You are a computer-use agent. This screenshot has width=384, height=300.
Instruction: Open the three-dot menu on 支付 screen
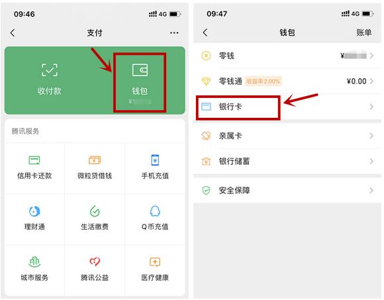coord(174,33)
